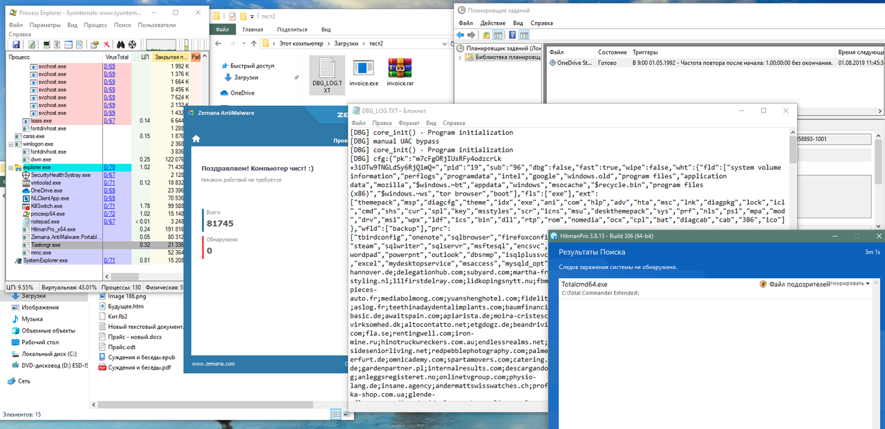885x429 pixels.
Task: Click Kill Process red X icon
Action: point(106,44)
